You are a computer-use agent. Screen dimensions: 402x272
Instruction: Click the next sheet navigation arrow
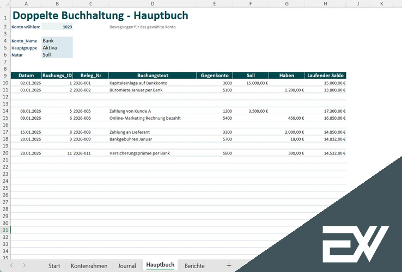tap(24, 265)
